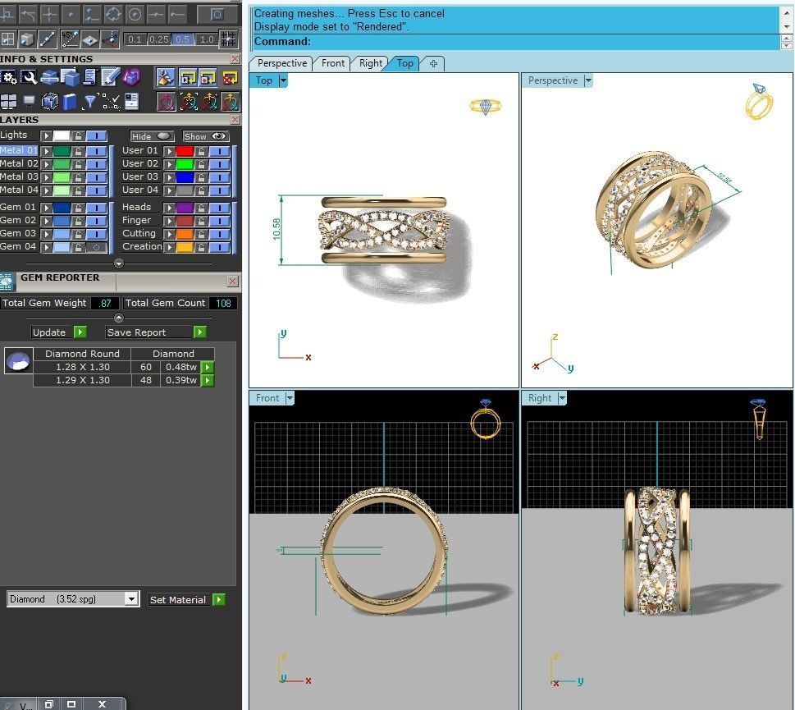795x710 pixels.
Task: Click the 45° ortho angle icon
Action: point(70,39)
